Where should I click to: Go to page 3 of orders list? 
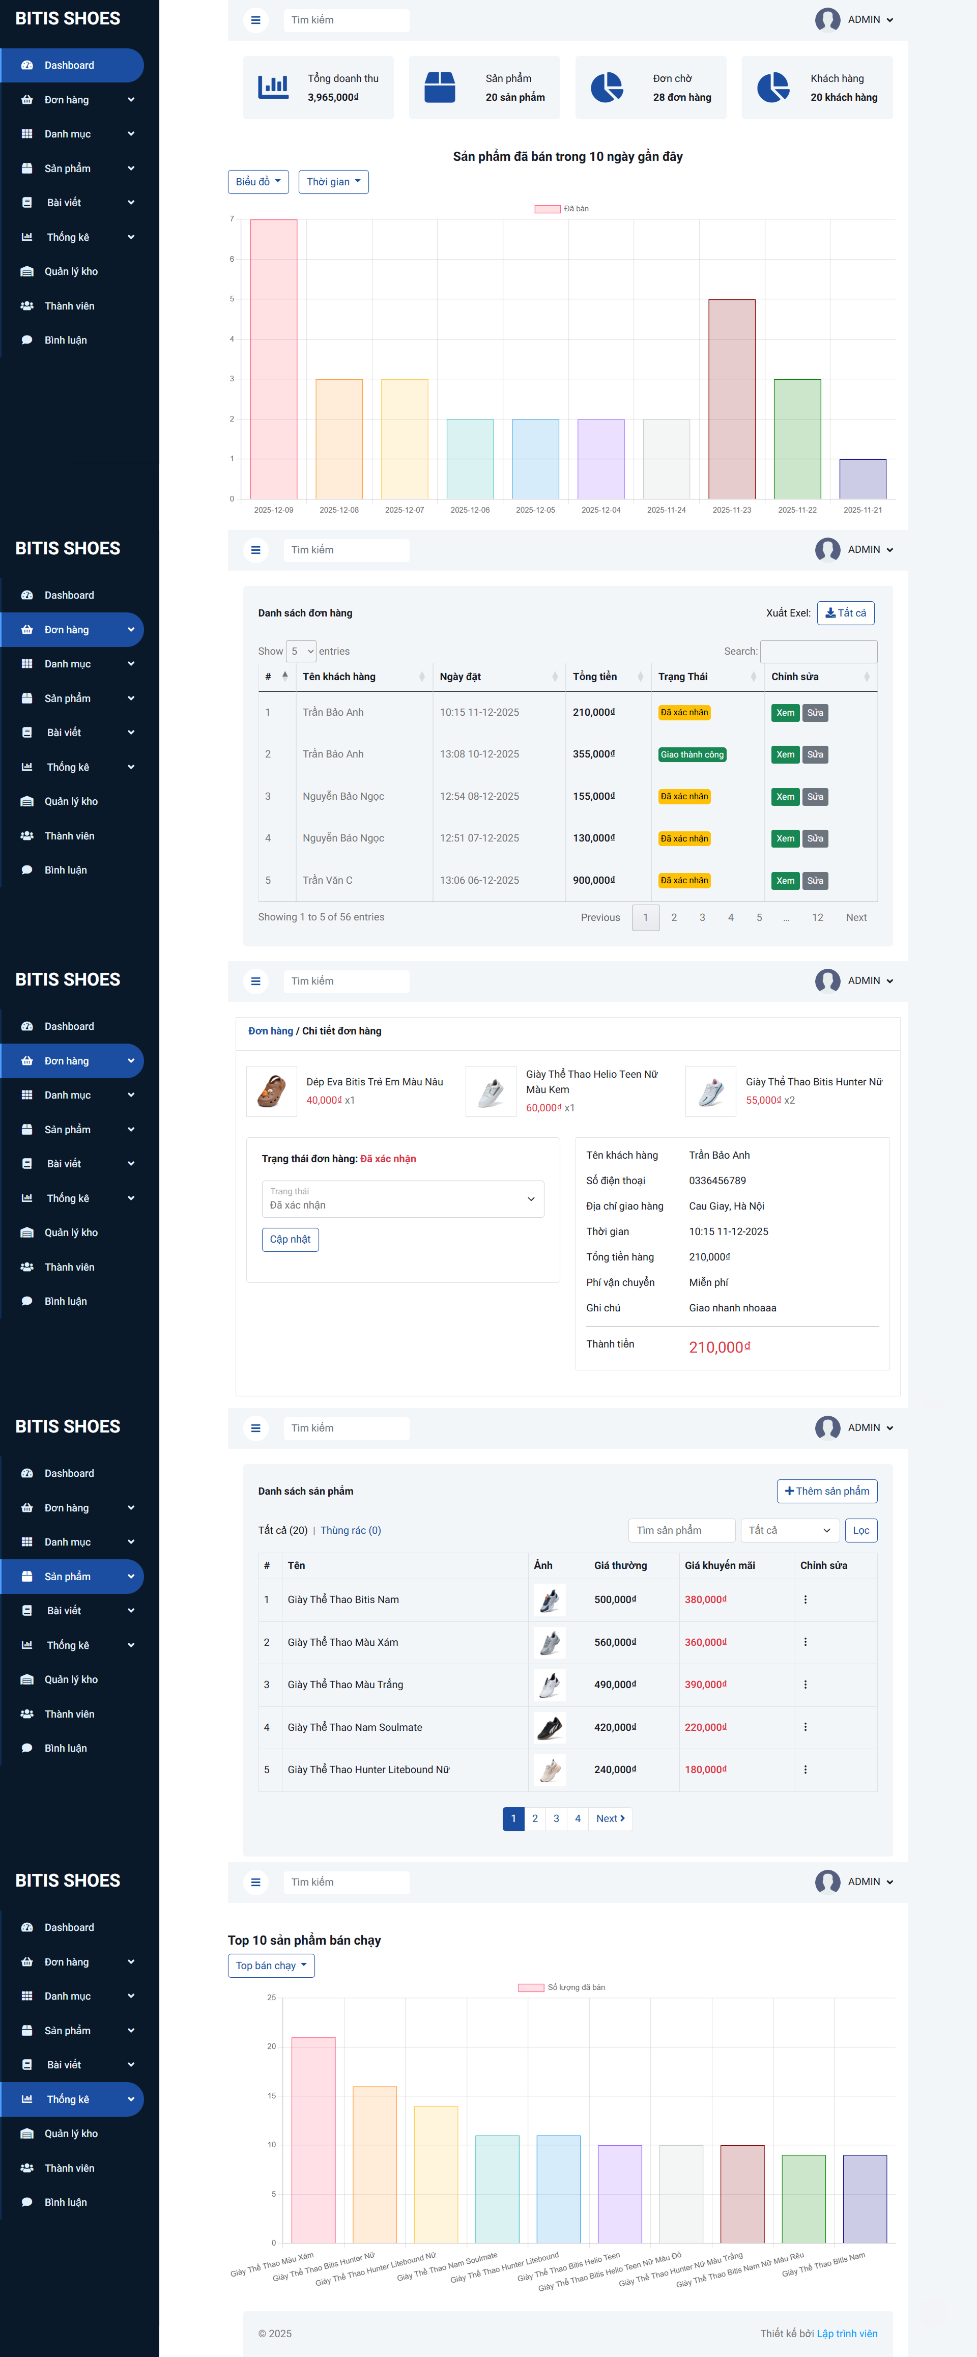[x=702, y=917]
